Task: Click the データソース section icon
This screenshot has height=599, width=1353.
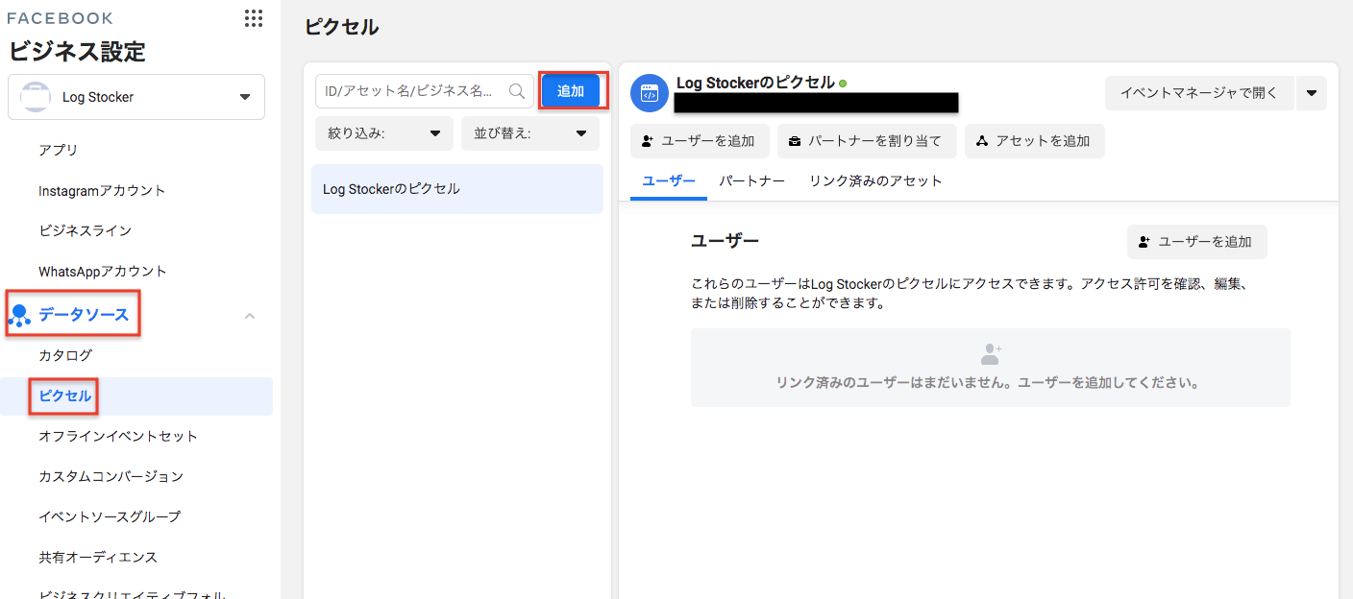Action: [19, 315]
